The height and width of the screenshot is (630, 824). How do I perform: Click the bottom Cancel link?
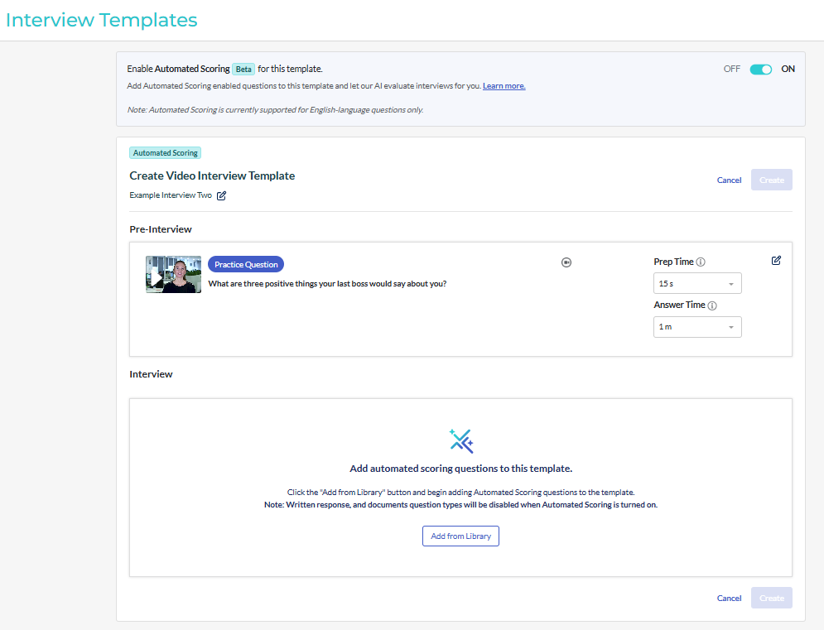point(729,599)
